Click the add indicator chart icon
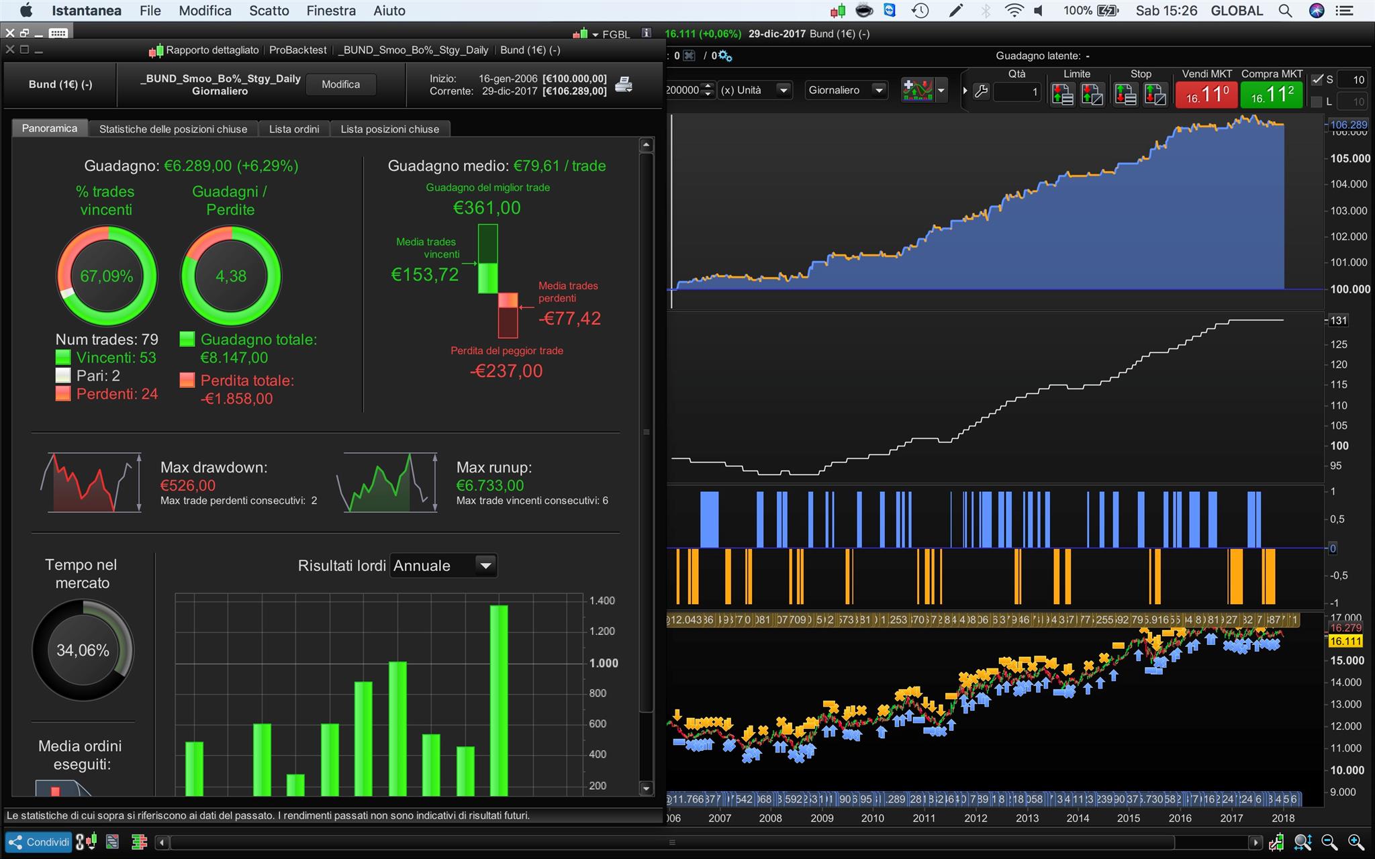1375x859 pixels. [x=917, y=91]
